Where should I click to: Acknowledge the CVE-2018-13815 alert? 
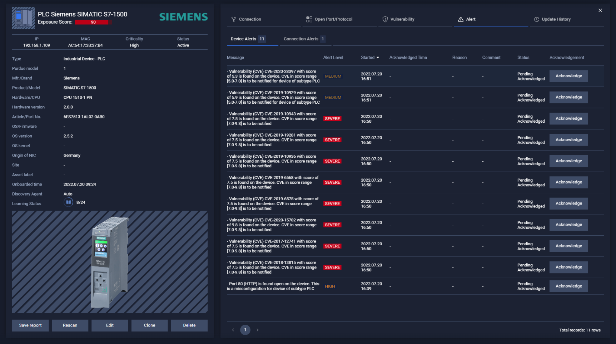568,267
